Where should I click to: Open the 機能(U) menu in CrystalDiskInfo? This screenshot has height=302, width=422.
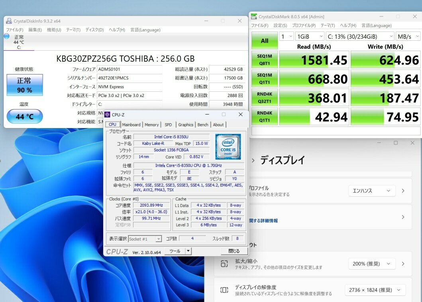click(x=54, y=30)
